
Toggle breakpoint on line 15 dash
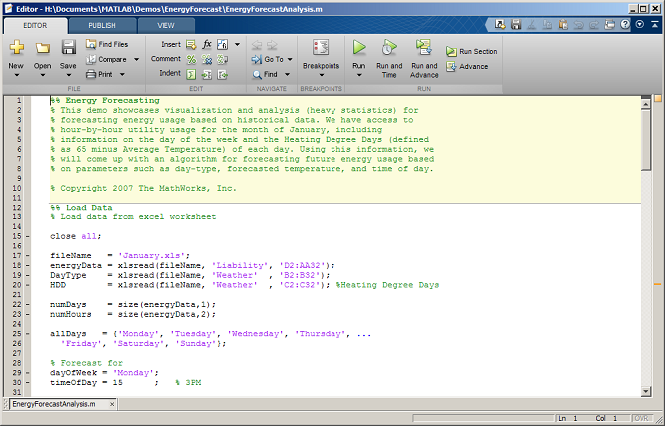pos(26,237)
